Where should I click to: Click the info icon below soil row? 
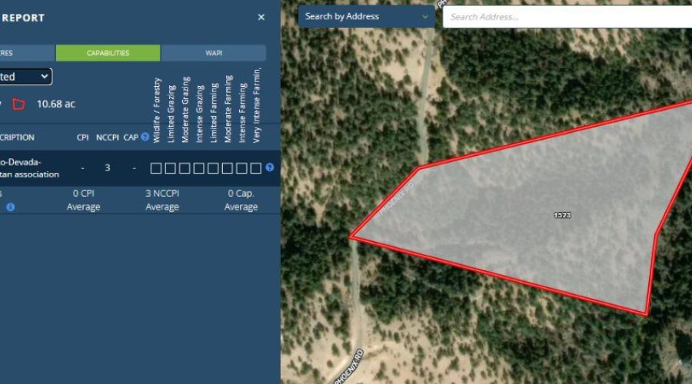[11, 207]
